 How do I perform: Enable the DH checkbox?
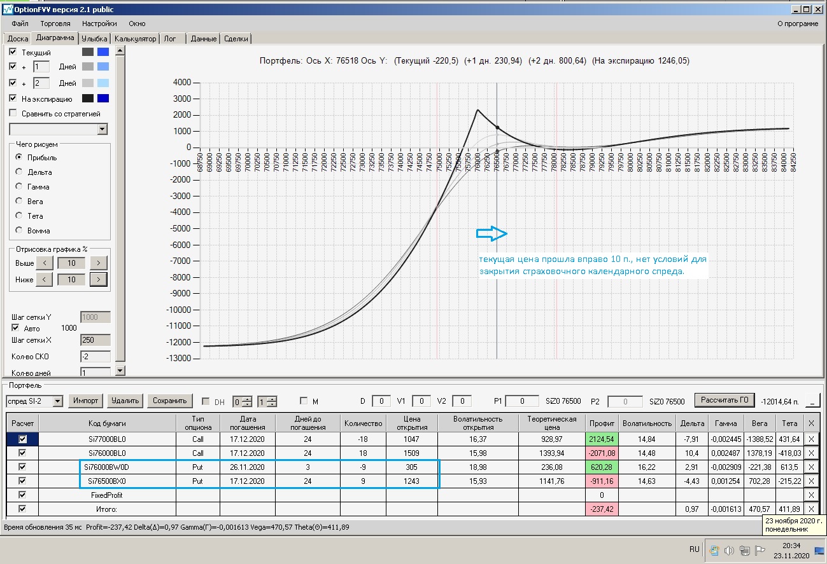206,401
